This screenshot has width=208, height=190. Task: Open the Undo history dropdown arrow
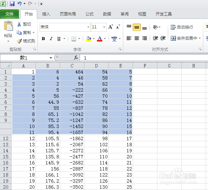pyautogui.click(x=24, y=4)
